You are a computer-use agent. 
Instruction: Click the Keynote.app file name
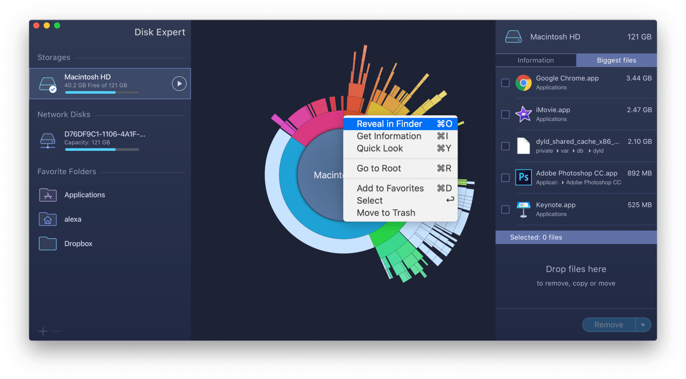[555, 205]
